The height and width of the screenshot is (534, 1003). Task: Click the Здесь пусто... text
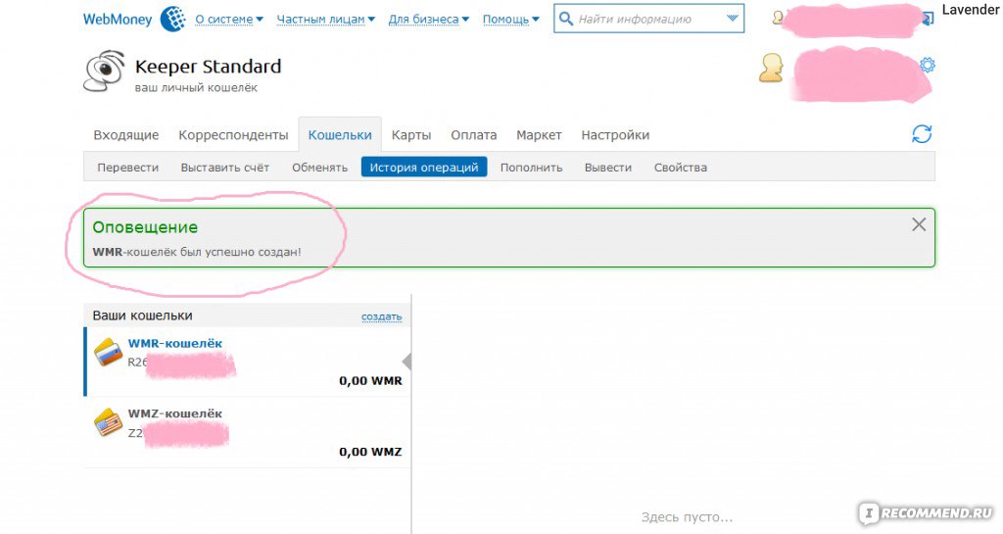click(687, 516)
